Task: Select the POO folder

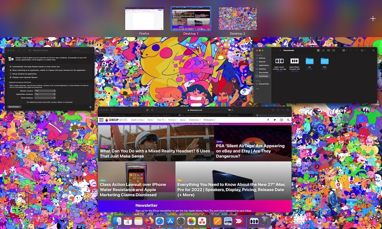Action: (x=324, y=61)
